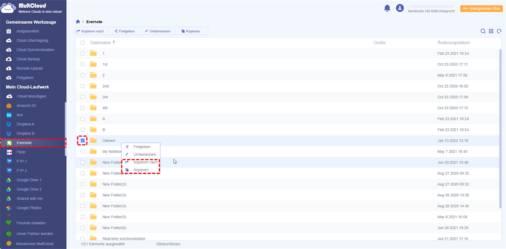Open the New Folder(5) folder
Screen dimensions: 506x249
pyautogui.click(x=114, y=217)
